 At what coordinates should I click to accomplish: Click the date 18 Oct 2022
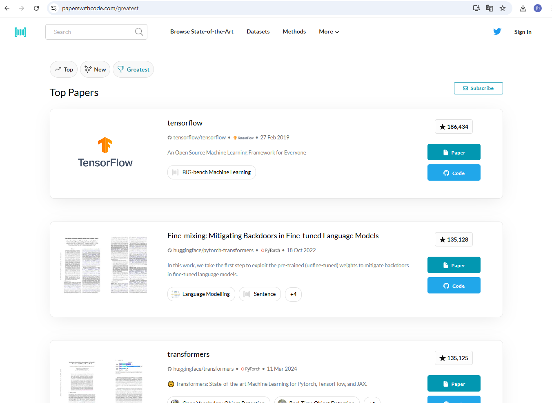pyautogui.click(x=301, y=250)
